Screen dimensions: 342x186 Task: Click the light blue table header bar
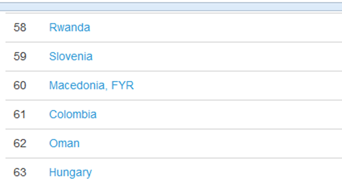pyautogui.click(x=171, y=7)
